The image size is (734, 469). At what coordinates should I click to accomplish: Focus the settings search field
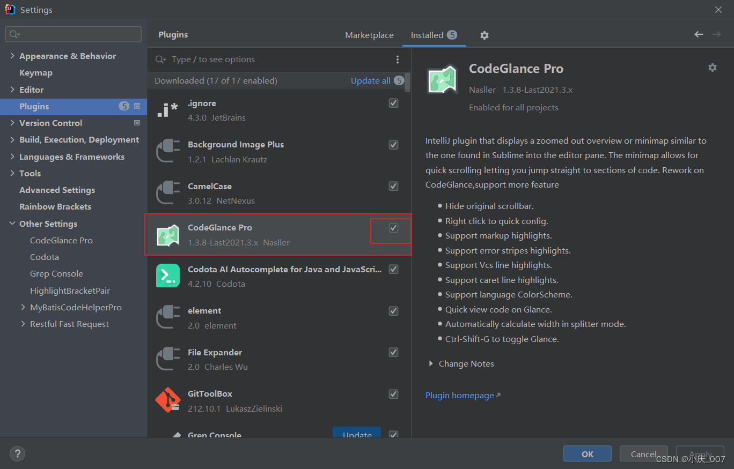pyautogui.click(x=74, y=34)
